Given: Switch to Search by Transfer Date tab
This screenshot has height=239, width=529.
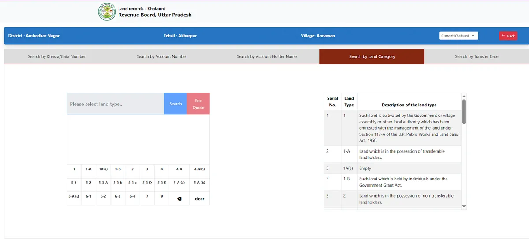Looking at the screenshot, I should (477, 56).
